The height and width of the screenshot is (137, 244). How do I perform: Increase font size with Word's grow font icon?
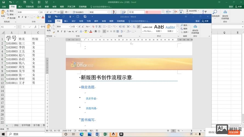pos(80,27)
